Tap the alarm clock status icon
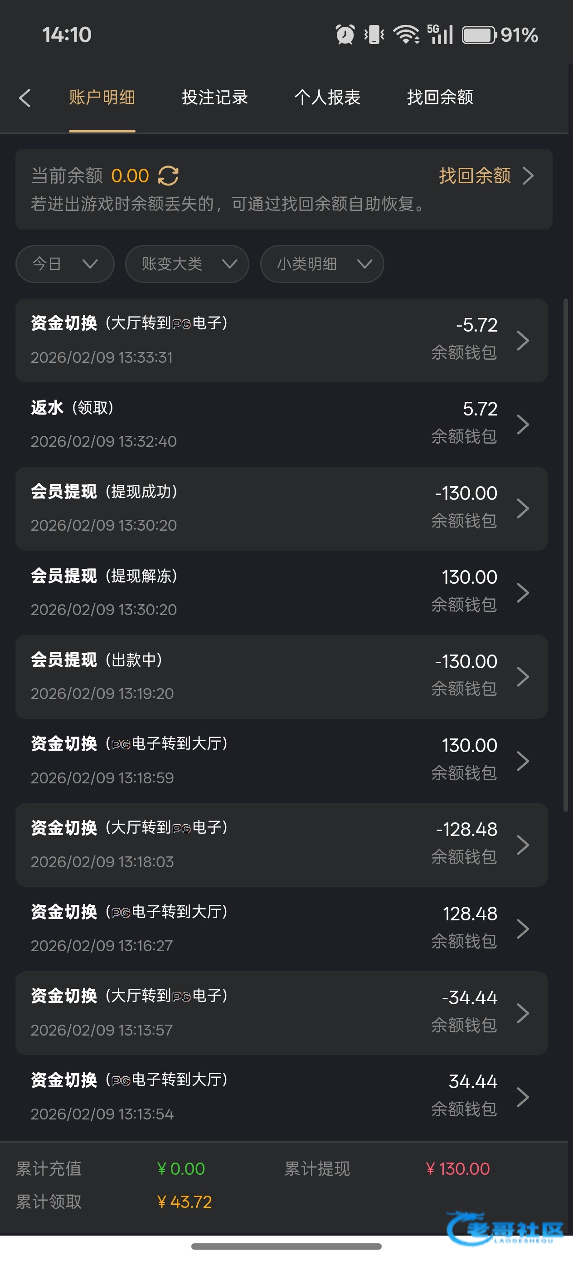This screenshot has height=1261, width=573. (345, 35)
